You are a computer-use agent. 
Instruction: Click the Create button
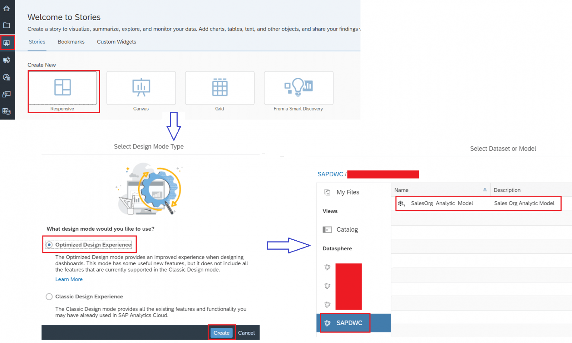[x=221, y=333]
